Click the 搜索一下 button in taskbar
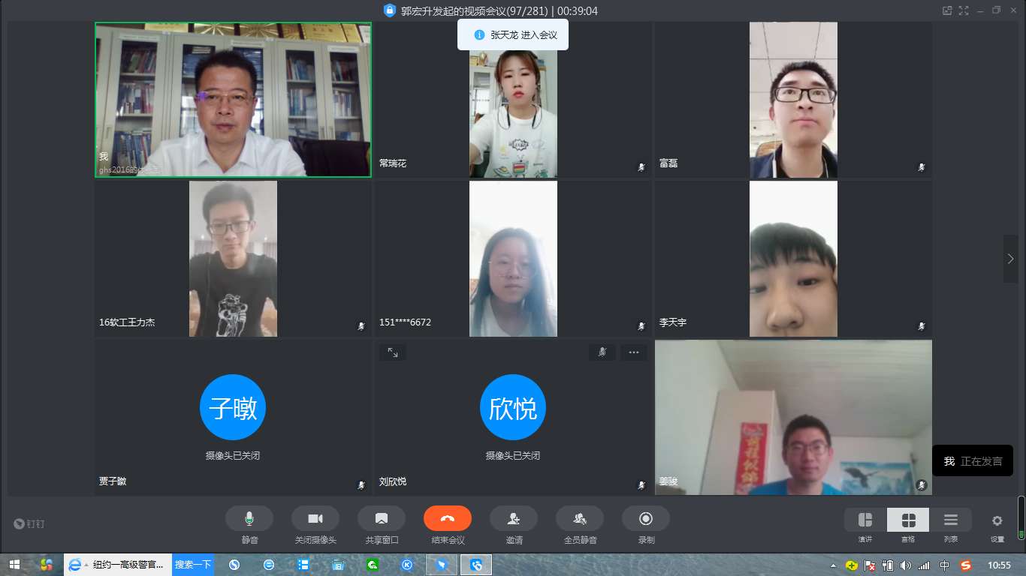Image resolution: width=1026 pixels, height=576 pixels. [x=193, y=565]
